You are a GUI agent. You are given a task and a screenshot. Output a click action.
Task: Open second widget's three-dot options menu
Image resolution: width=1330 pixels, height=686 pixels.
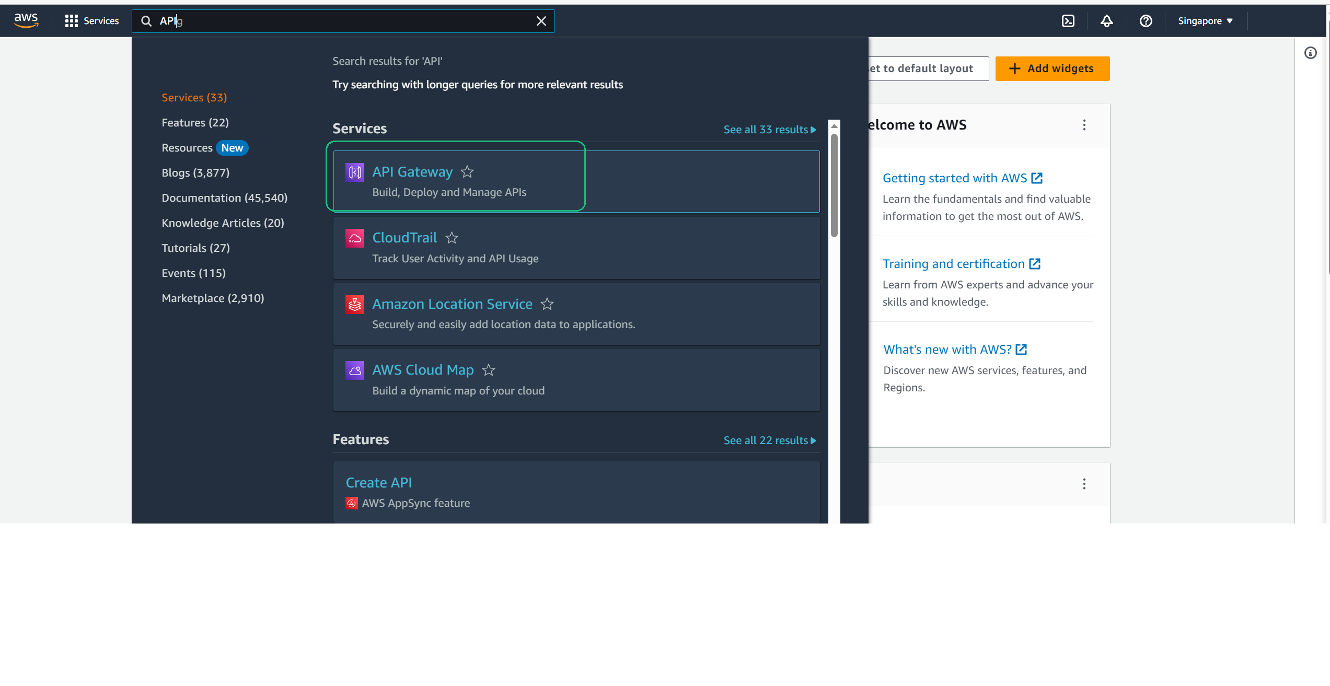pos(1084,484)
